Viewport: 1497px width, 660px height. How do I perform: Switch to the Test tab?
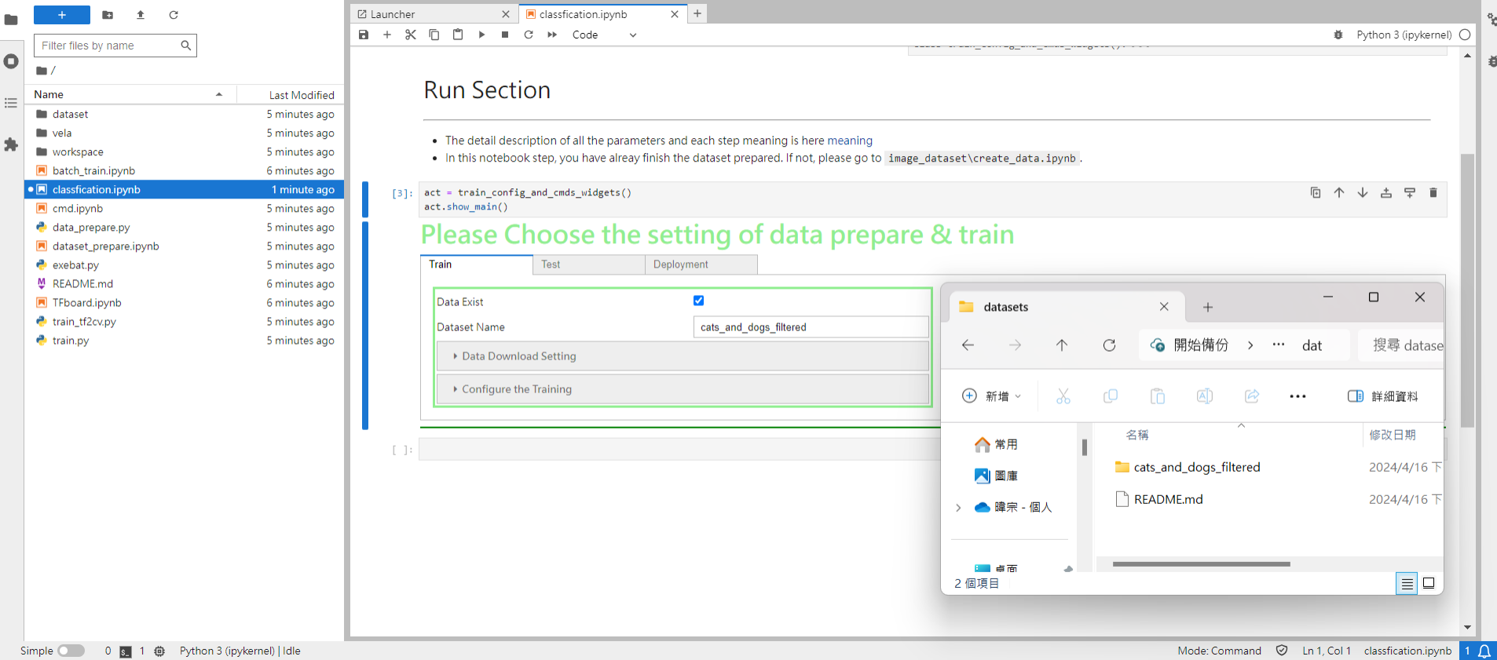pos(551,264)
